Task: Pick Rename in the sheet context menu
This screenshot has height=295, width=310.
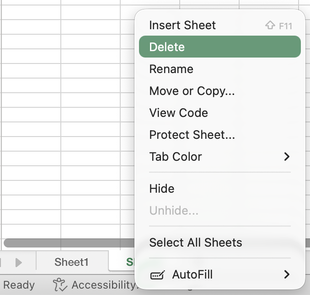Action: (171, 69)
